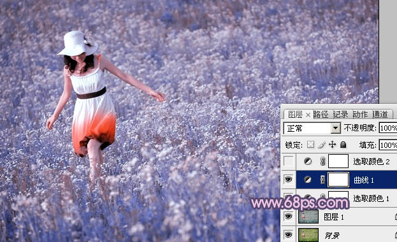The height and width of the screenshot is (242, 397).
Task: Select the 图层 1 layer thumbnail
Action: click(x=308, y=217)
